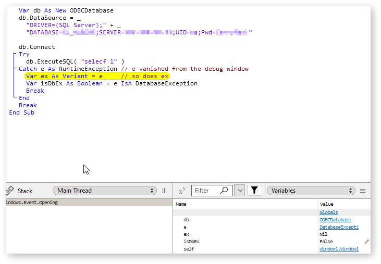
Task: Click the magnifier icon in Filter box
Action: (x=224, y=191)
